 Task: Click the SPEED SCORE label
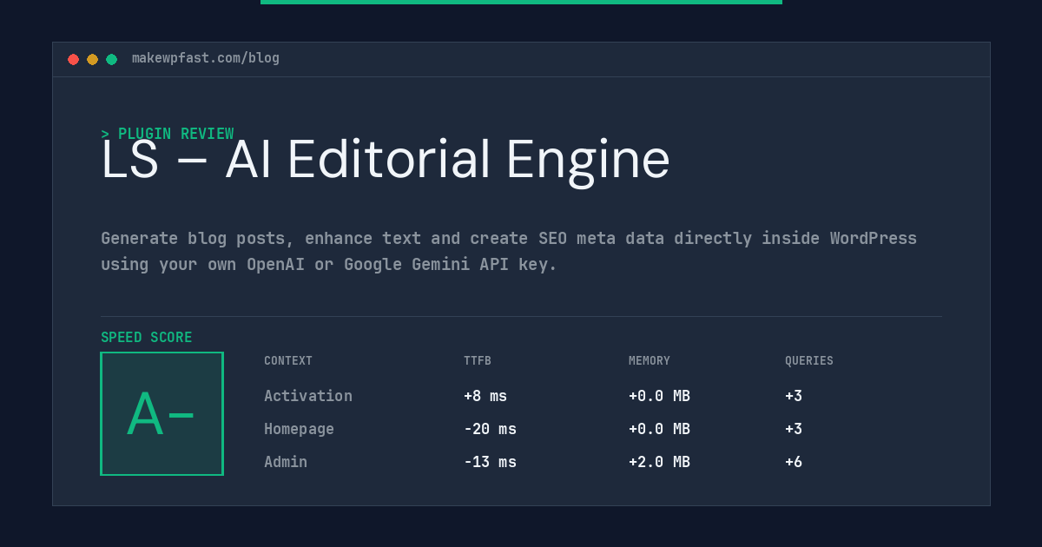pyautogui.click(x=147, y=338)
